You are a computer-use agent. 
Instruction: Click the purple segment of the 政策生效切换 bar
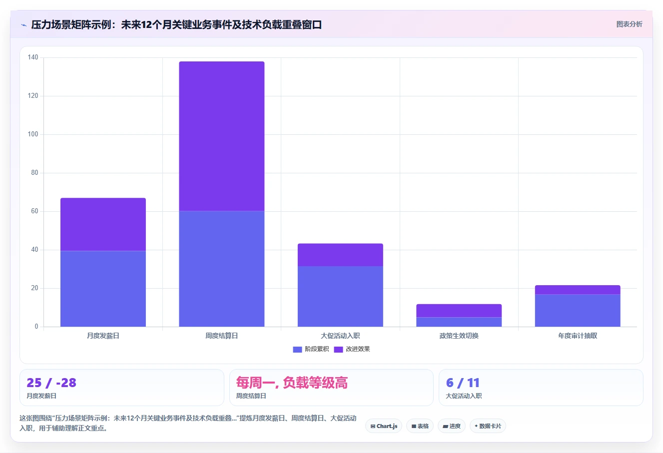[x=459, y=311]
